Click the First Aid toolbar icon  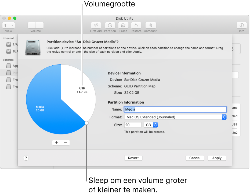point(96,25)
